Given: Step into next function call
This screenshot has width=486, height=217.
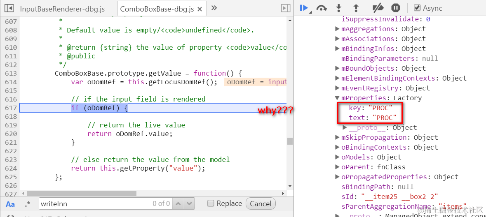Looking at the screenshot, I should 339,8.
